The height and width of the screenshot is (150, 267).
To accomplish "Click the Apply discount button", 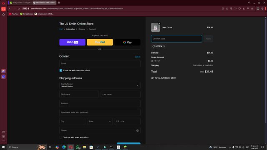I will (208, 39).
